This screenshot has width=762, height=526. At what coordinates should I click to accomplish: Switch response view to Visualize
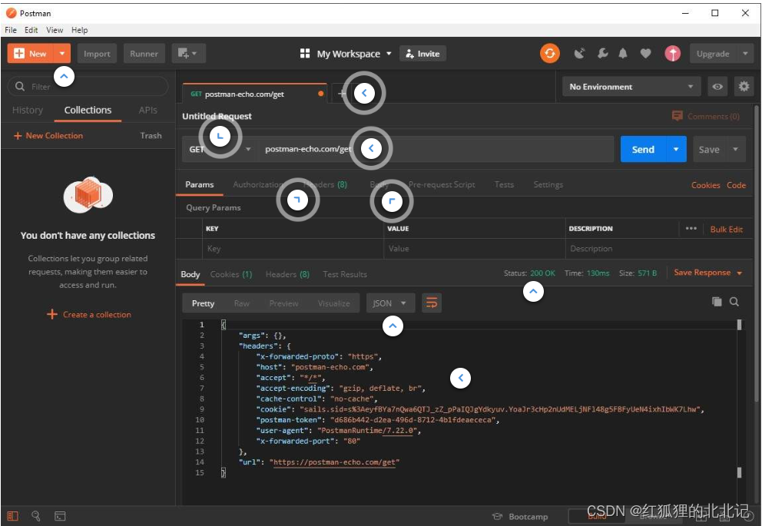click(x=334, y=303)
